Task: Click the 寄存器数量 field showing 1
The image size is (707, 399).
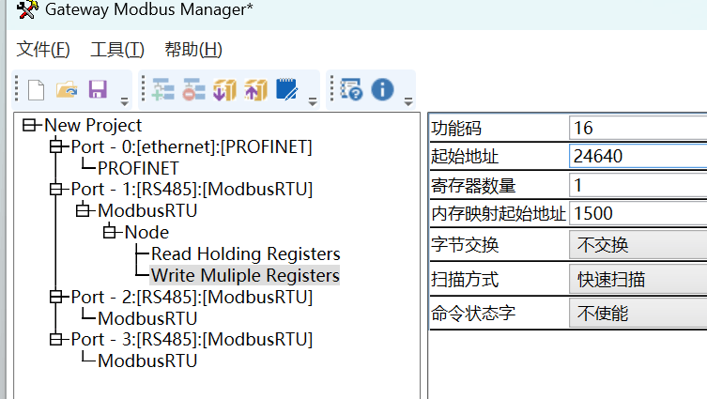Action: point(638,185)
